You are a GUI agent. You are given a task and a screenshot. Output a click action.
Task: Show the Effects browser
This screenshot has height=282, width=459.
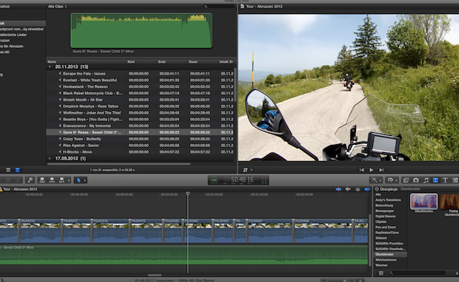tap(406, 180)
